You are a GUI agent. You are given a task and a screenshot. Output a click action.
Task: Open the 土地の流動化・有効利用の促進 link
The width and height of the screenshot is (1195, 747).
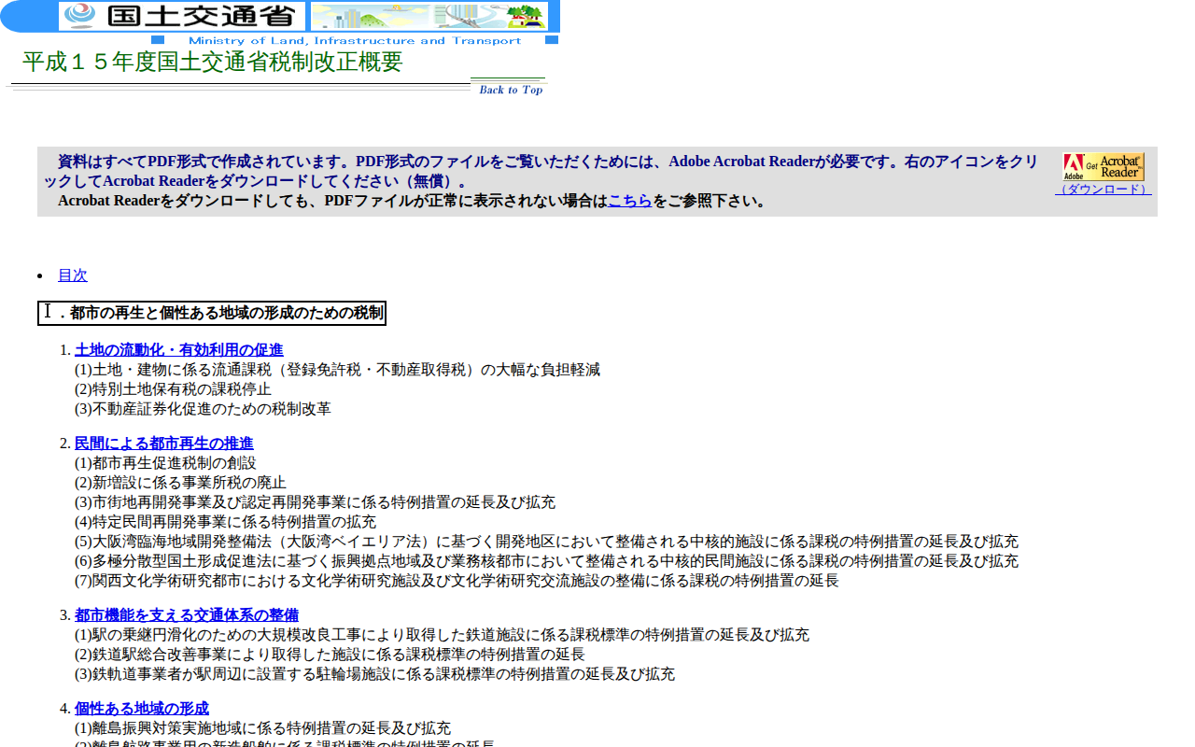tap(179, 349)
